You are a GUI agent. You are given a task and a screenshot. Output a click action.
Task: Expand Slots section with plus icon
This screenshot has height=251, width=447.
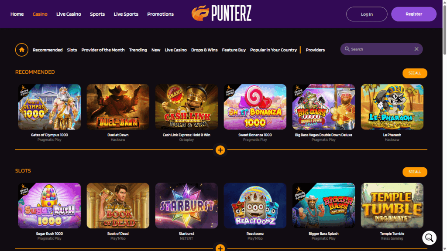click(x=220, y=248)
